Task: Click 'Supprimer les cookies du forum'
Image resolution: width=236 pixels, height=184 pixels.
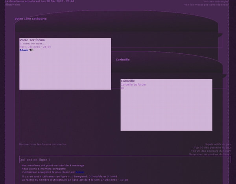Action: [x=210, y=154]
